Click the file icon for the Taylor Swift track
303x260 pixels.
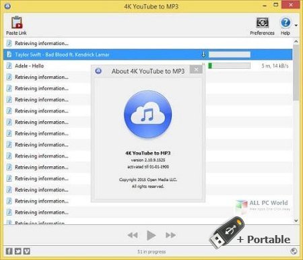tap(9, 55)
